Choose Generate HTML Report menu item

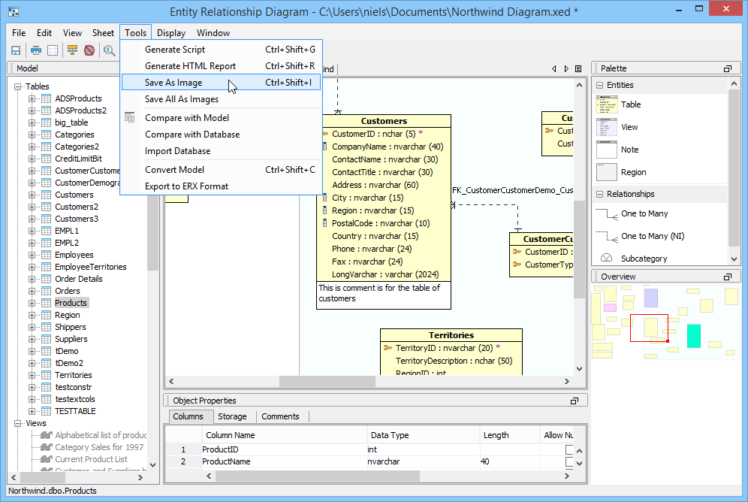pyautogui.click(x=222, y=66)
